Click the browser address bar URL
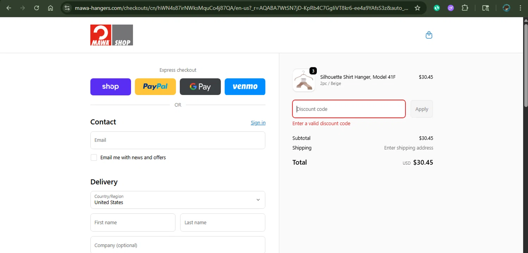 pos(241,8)
